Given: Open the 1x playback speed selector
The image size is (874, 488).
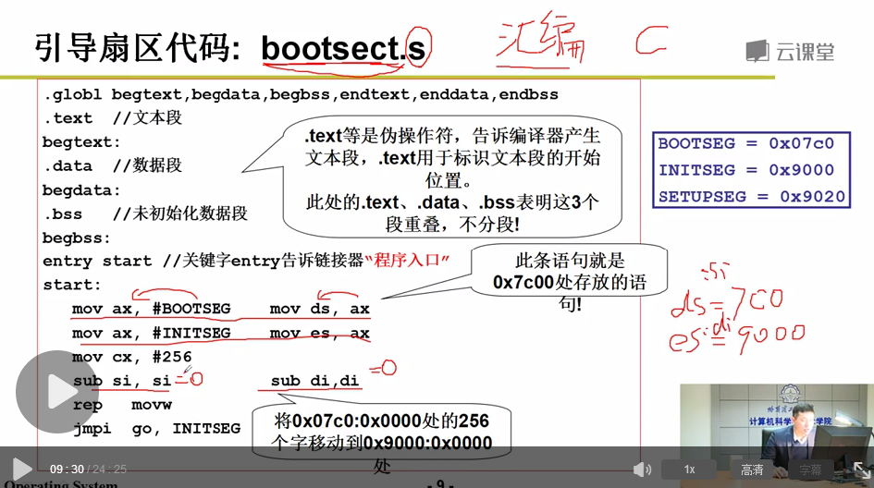Looking at the screenshot, I should coord(690,470).
